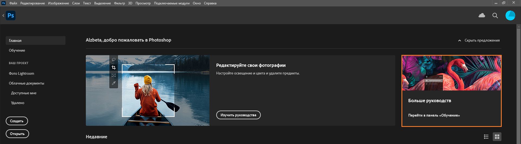The width and height of the screenshot is (521, 144).
Task: Click the Открыть button
Action: click(17, 134)
